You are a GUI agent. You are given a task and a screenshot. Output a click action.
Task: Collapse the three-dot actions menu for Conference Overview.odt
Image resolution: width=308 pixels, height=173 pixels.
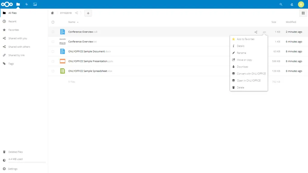264,32
